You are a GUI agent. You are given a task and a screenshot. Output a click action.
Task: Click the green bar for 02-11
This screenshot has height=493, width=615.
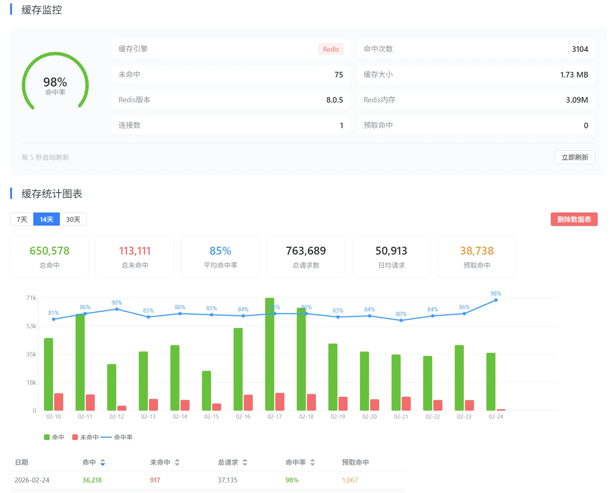80,362
